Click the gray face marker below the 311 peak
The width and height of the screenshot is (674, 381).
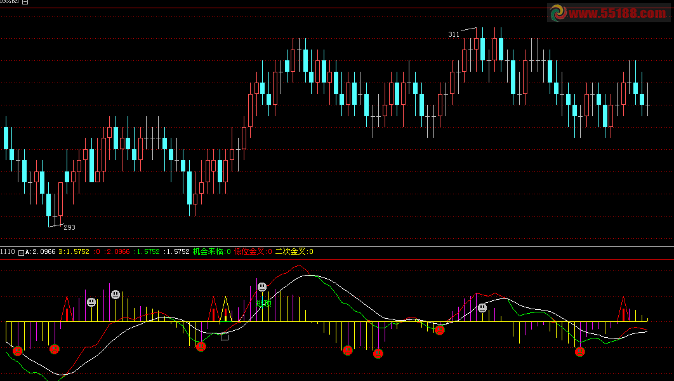[482, 308]
